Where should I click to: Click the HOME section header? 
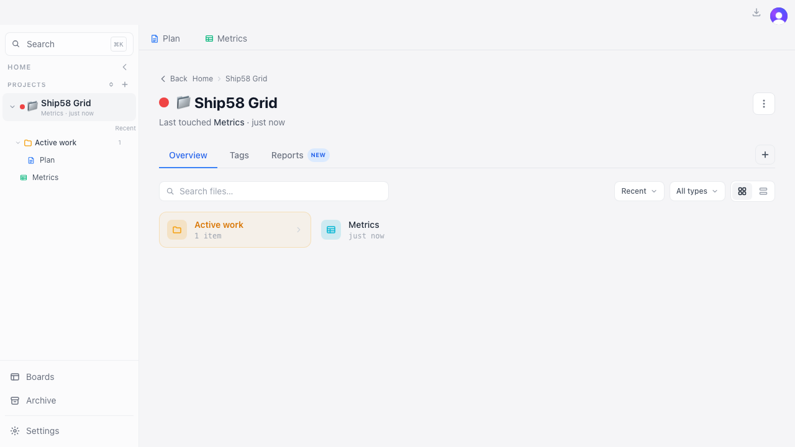(19, 67)
